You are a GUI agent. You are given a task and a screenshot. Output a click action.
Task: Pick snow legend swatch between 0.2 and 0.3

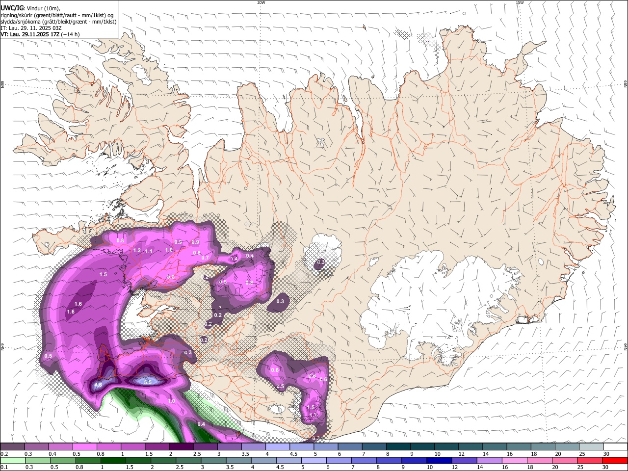[12, 447]
